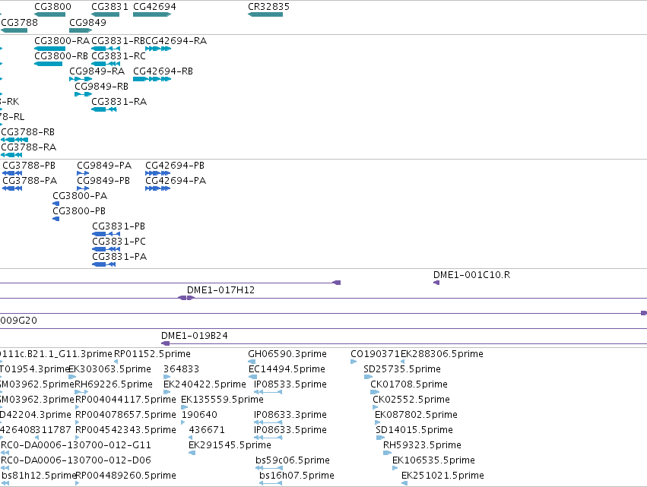Click the RP01152.5prime EST label
Image resolution: width=647 pixels, height=487 pixels.
coord(152,354)
